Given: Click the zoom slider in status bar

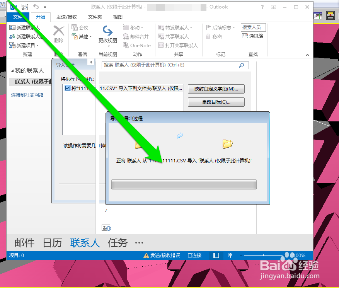Looking at the screenshot, I should [263, 256].
